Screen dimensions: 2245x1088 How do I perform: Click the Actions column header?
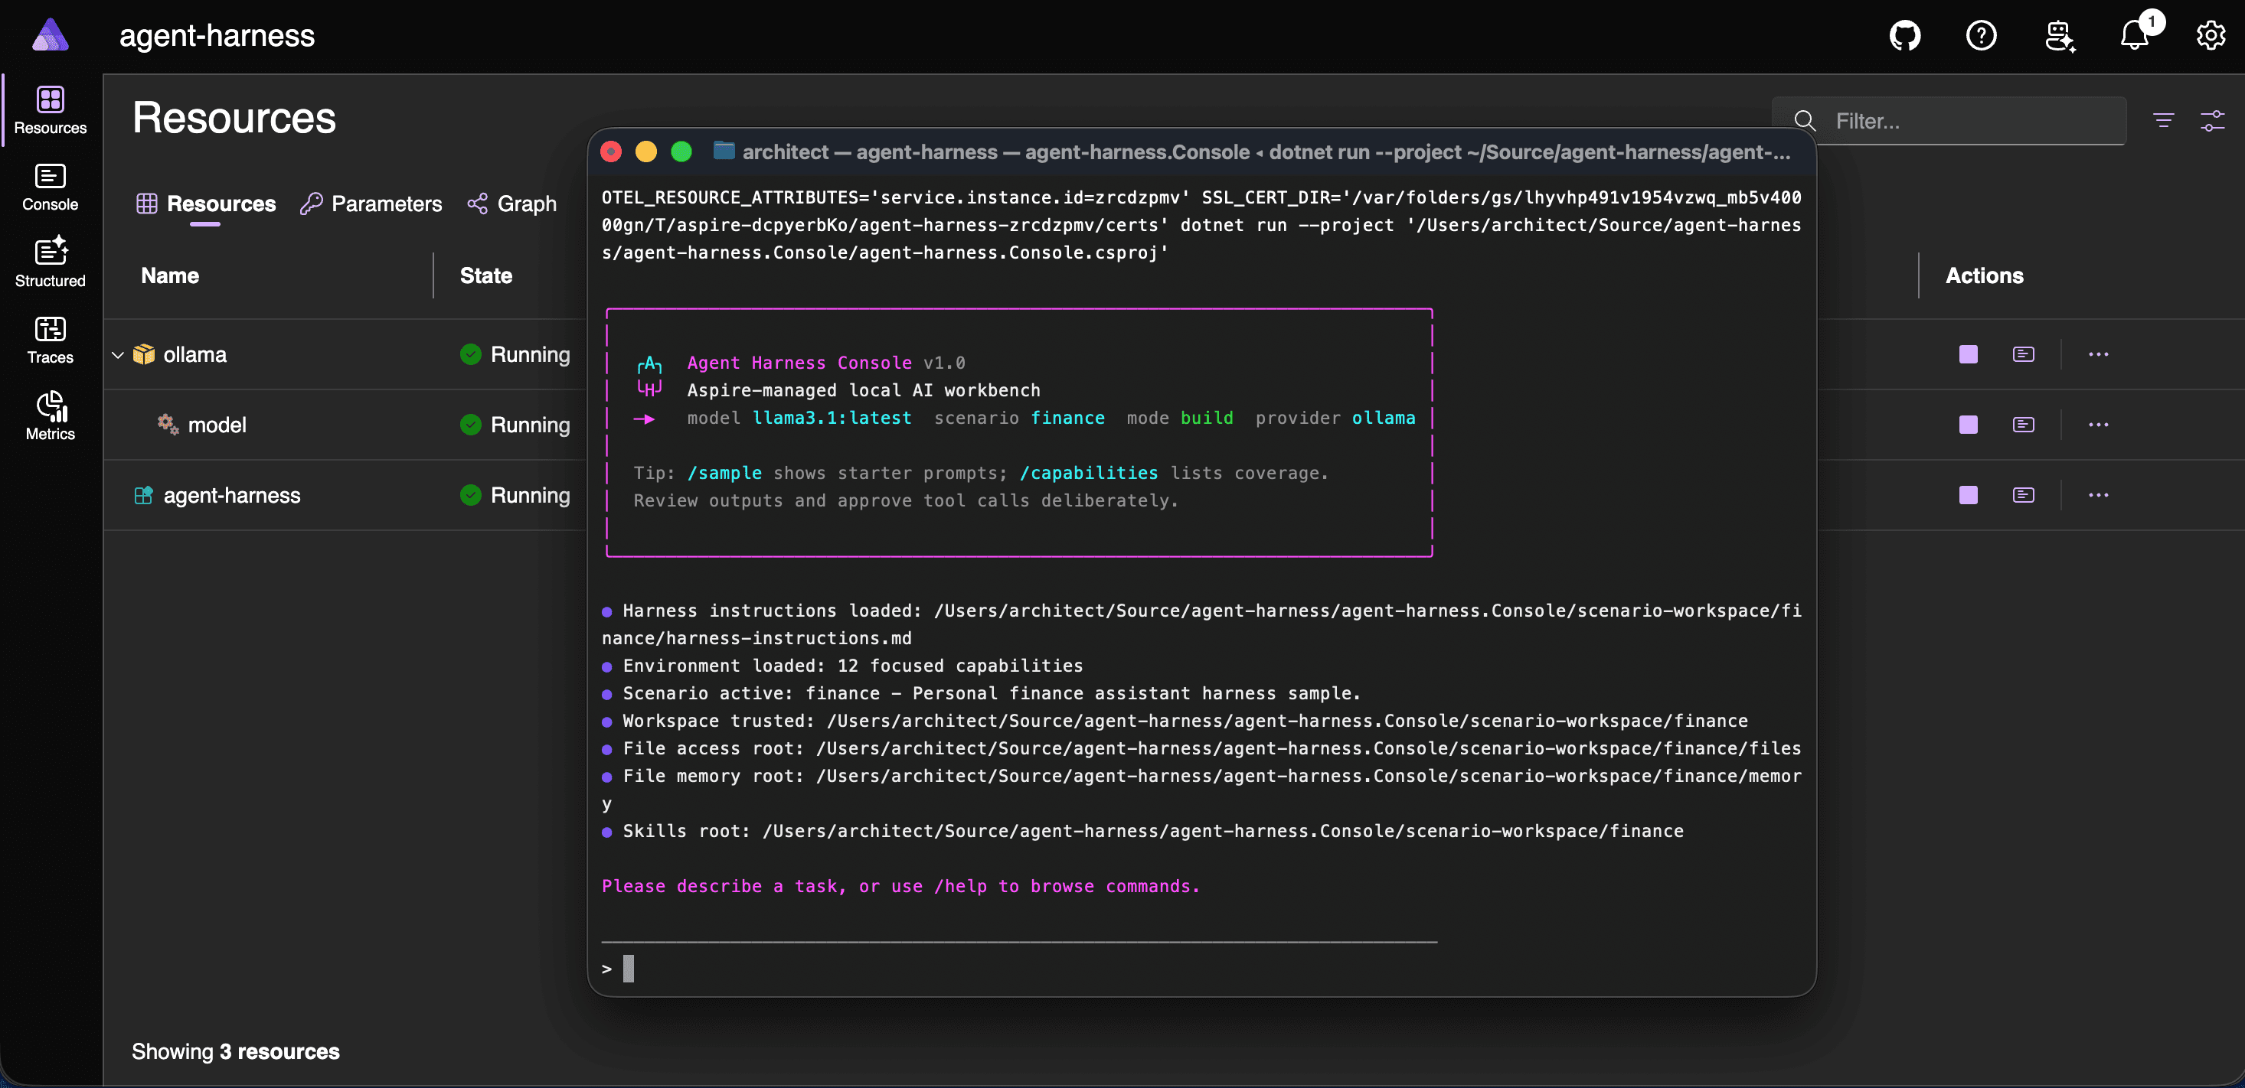point(1985,276)
